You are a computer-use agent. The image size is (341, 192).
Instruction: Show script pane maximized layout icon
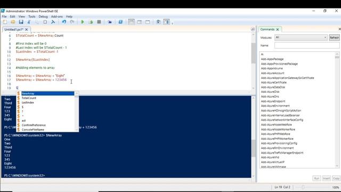pos(148,22)
